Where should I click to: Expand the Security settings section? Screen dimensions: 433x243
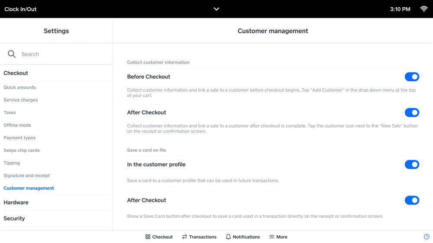[14, 218]
